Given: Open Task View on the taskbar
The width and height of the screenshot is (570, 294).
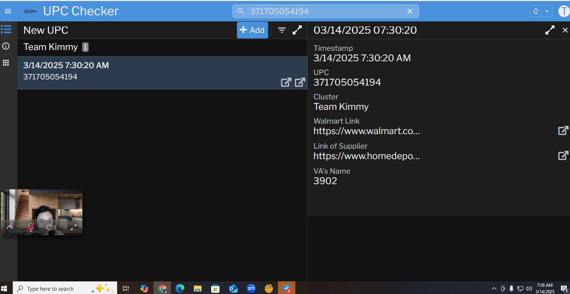Looking at the screenshot, I should (126, 289).
